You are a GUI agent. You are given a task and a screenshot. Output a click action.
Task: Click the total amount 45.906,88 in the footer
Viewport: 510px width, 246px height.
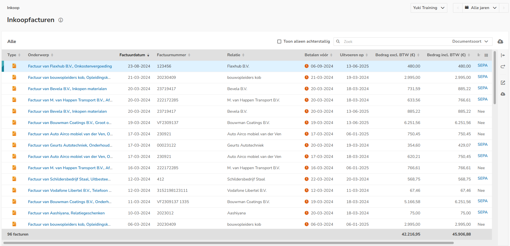point(461,234)
